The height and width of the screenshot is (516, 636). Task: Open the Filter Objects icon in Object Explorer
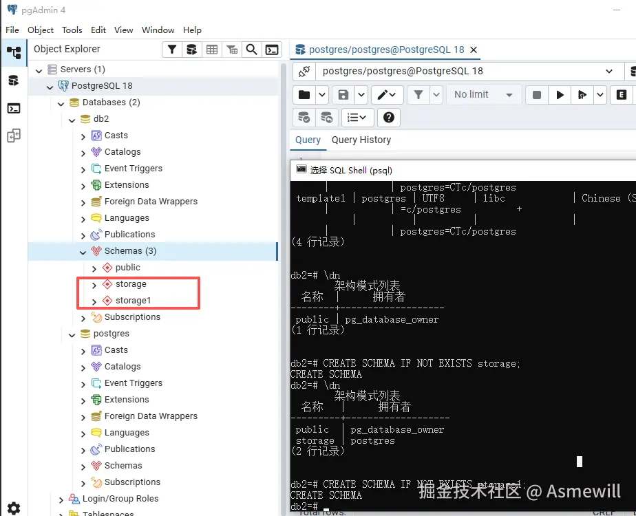coord(172,50)
